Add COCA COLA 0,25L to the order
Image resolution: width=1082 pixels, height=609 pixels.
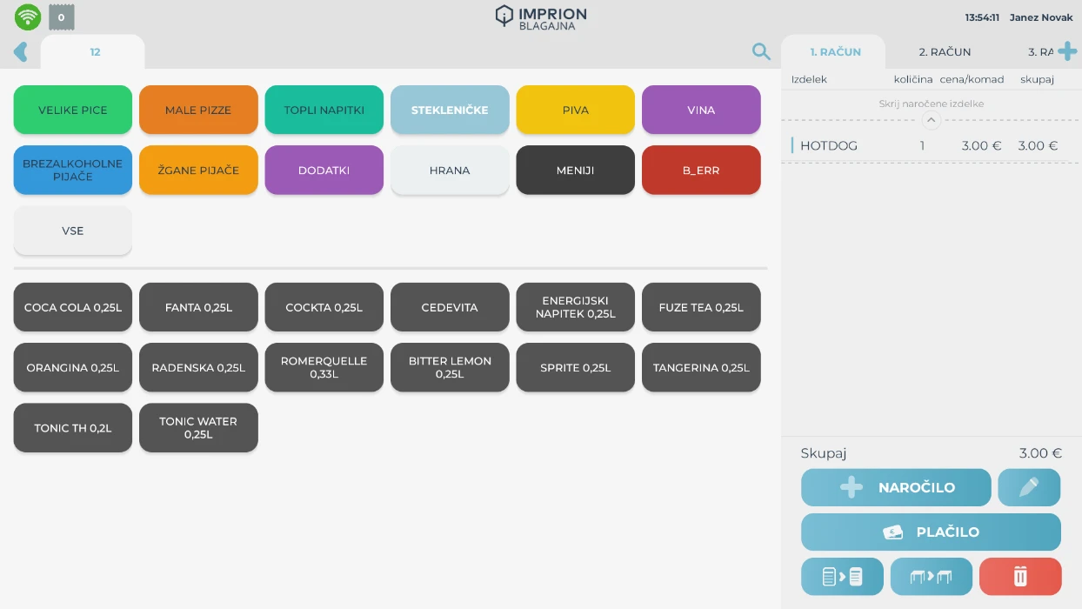pos(73,307)
